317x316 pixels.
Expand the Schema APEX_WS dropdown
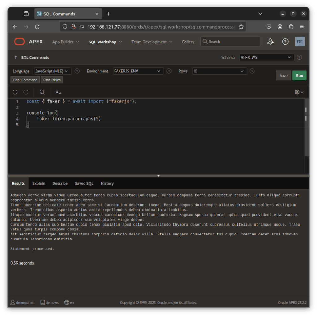point(267,57)
